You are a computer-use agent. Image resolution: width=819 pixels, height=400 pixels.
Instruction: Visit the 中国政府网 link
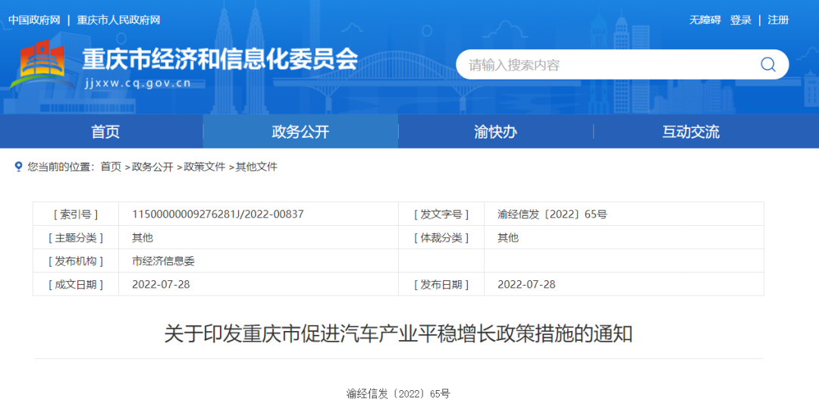(x=34, y=20)
